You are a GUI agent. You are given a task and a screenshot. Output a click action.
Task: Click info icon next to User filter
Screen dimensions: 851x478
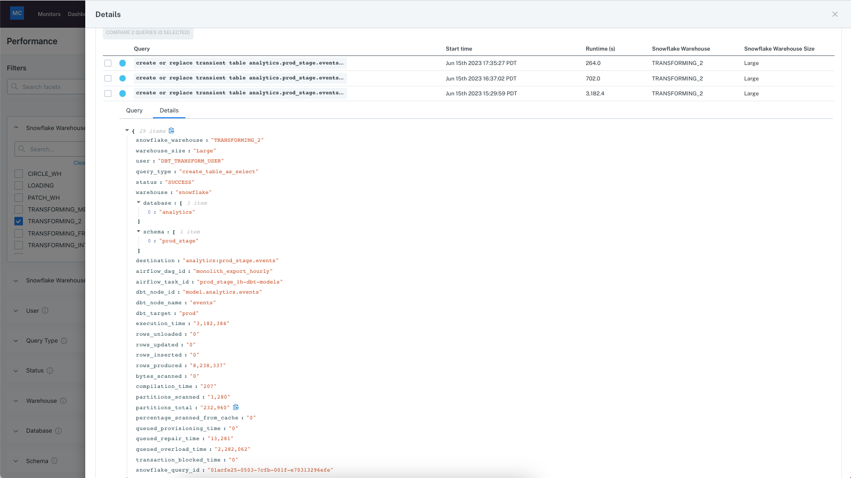(45, 311)
